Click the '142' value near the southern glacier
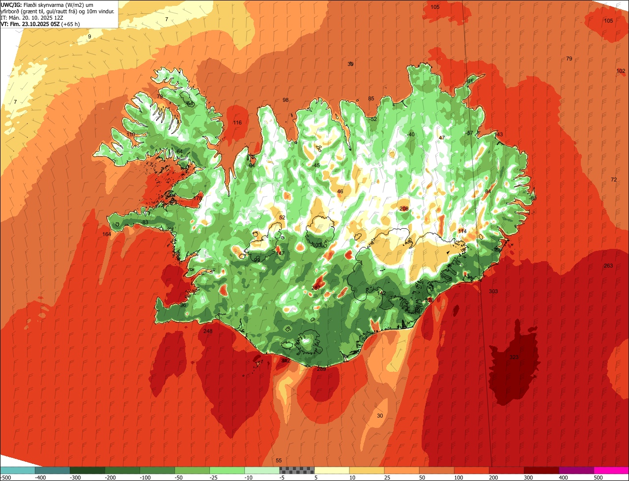The width and height of the screenshot is (629, 481). coord(382,294)
